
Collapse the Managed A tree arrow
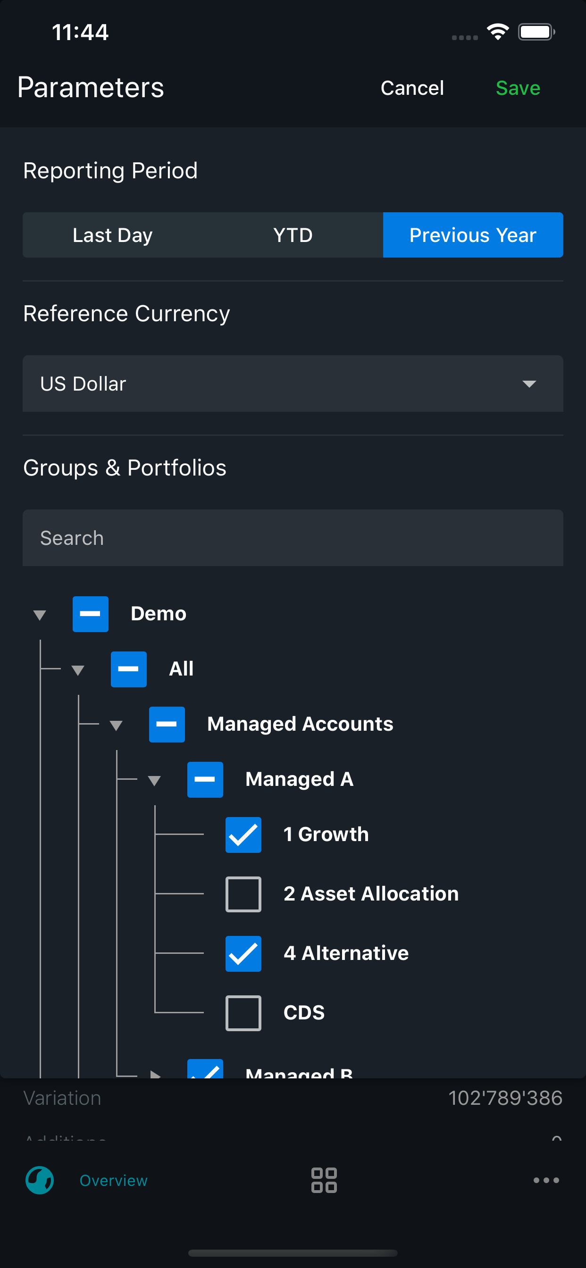pos(154,780)
